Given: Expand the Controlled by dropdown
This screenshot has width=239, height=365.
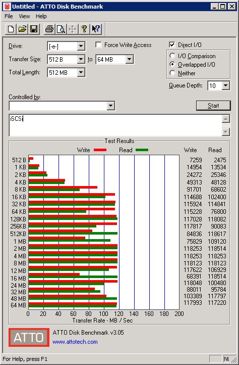Looking at the screenshot, I should (x=111, y=106).
